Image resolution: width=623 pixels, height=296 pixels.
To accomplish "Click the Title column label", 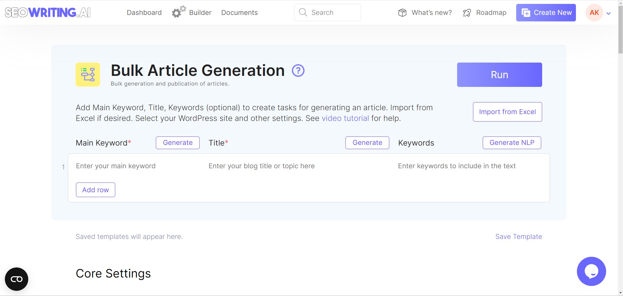I will [x=218, y=143].
